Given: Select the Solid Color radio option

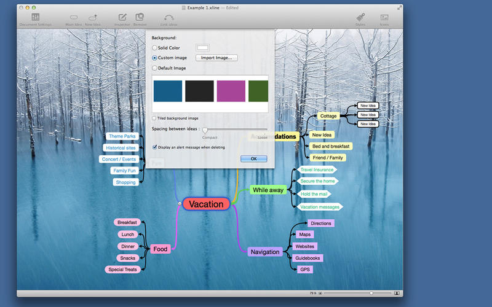Looking at the screenshot, I should click(x=154, y=47).
